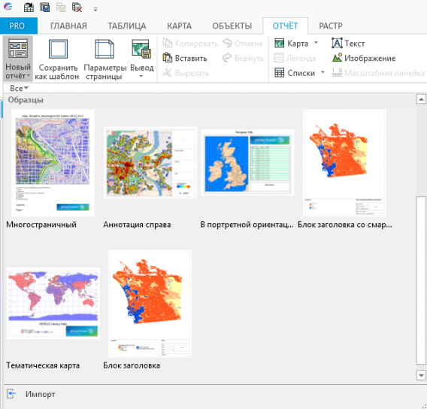Image resolution: width=427 pixels, height=409 pixels.
Task: Click the Списки table icon
Action: tap(280, 73)
